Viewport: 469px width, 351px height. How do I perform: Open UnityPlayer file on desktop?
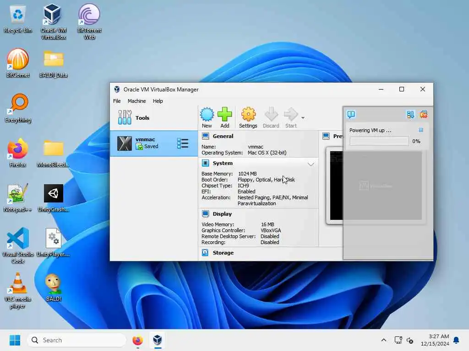point(53,242)
